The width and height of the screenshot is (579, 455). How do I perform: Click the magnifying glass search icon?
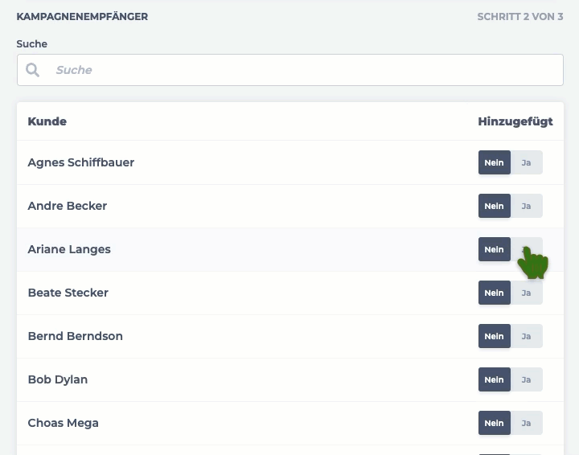tap(32, 70)
